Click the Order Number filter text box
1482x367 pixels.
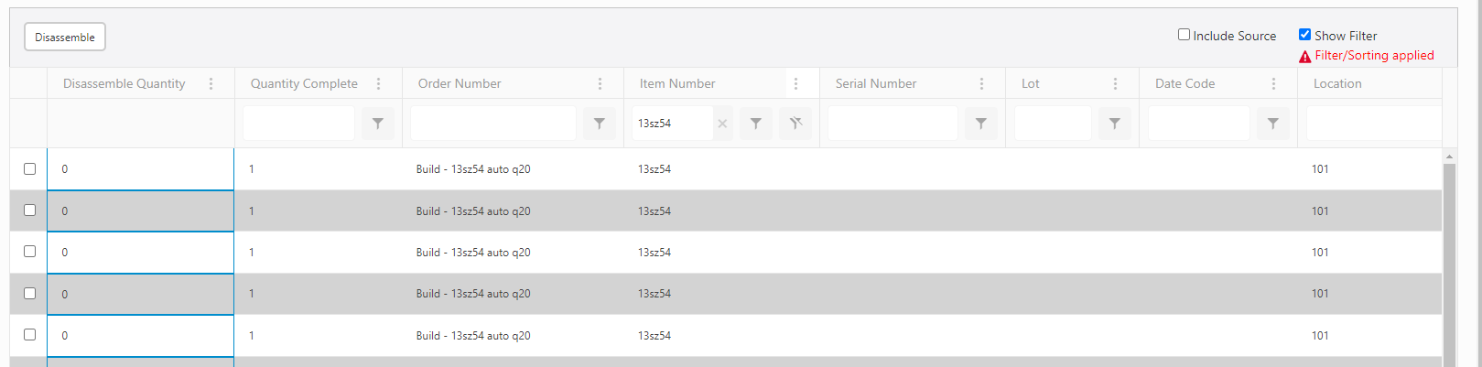[x=493, y=124]
